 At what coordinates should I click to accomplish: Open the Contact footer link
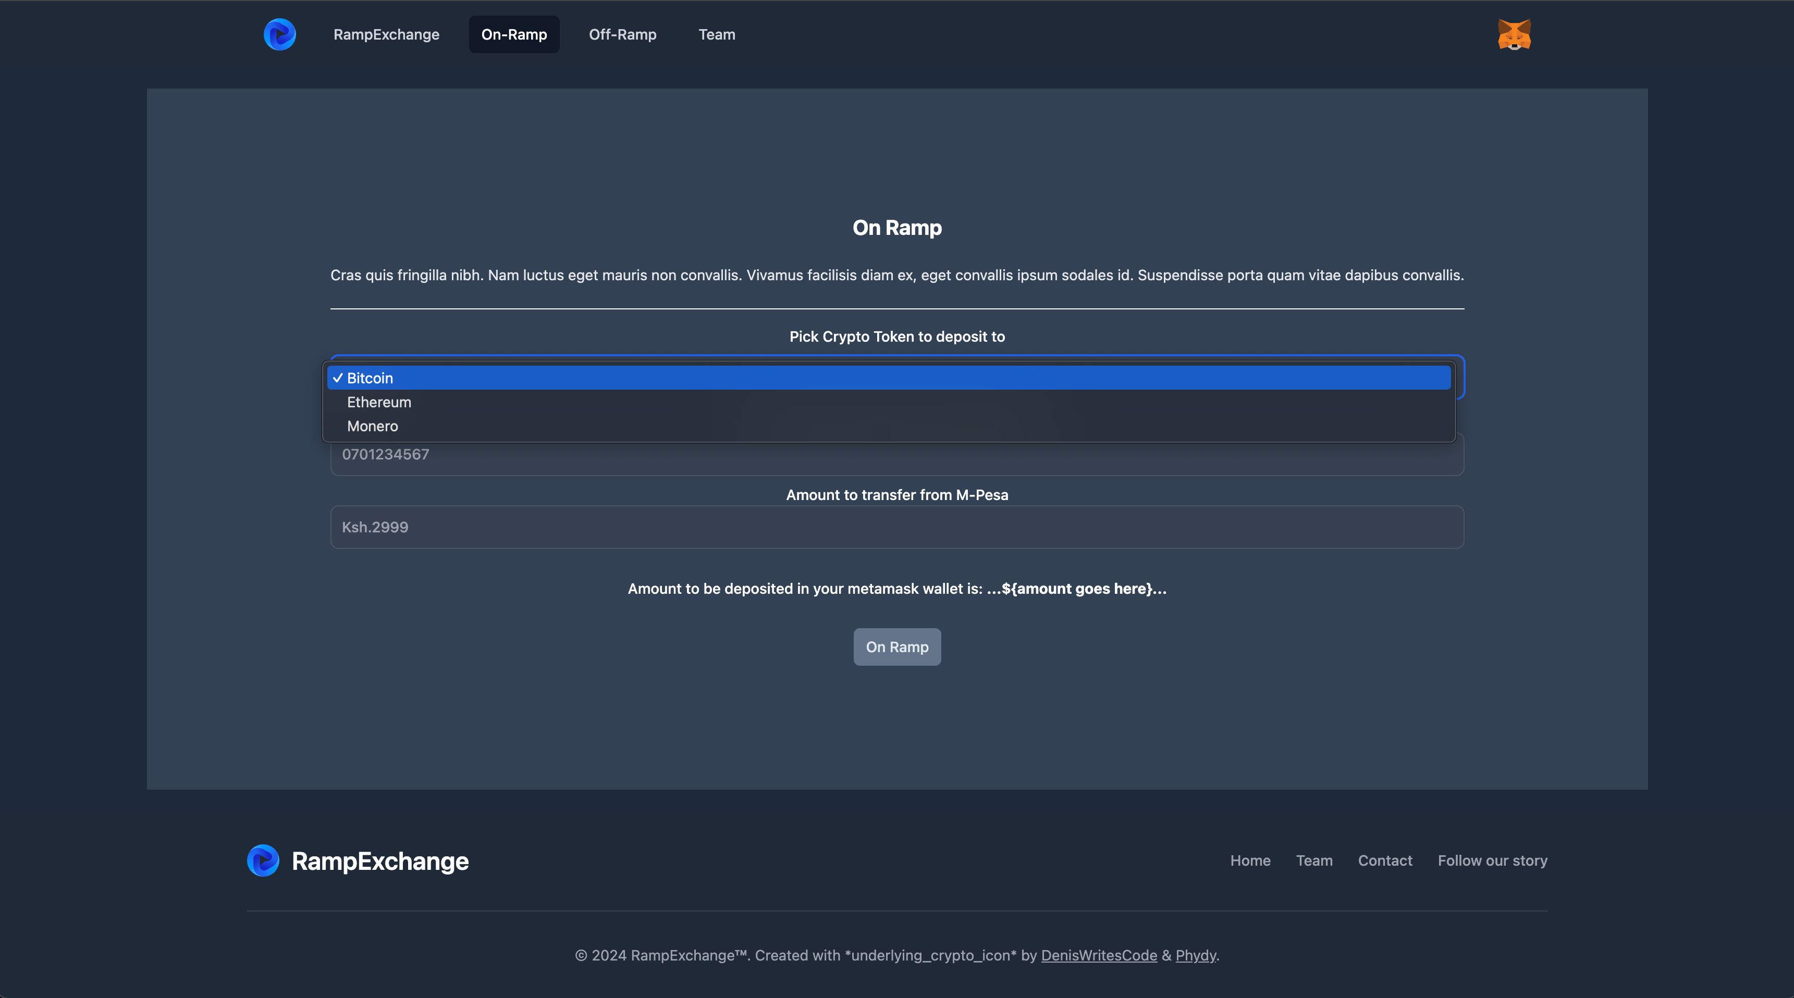[x=1384, y=861]
